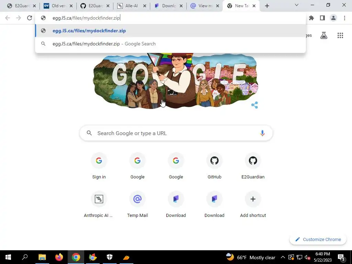
Task: Open the Anthropic AI shortcut tile
Action: tap(99, 205)
